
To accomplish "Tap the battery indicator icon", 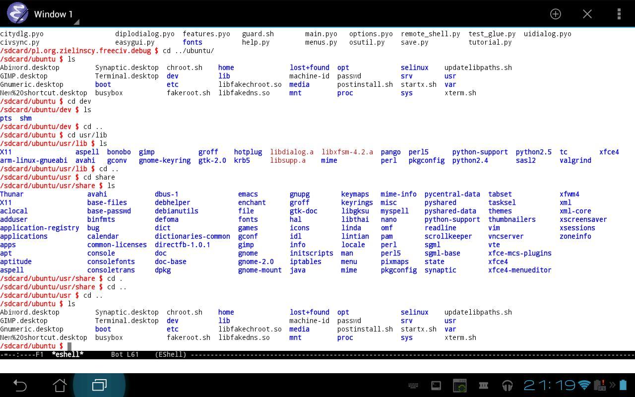I will [623, 385].
